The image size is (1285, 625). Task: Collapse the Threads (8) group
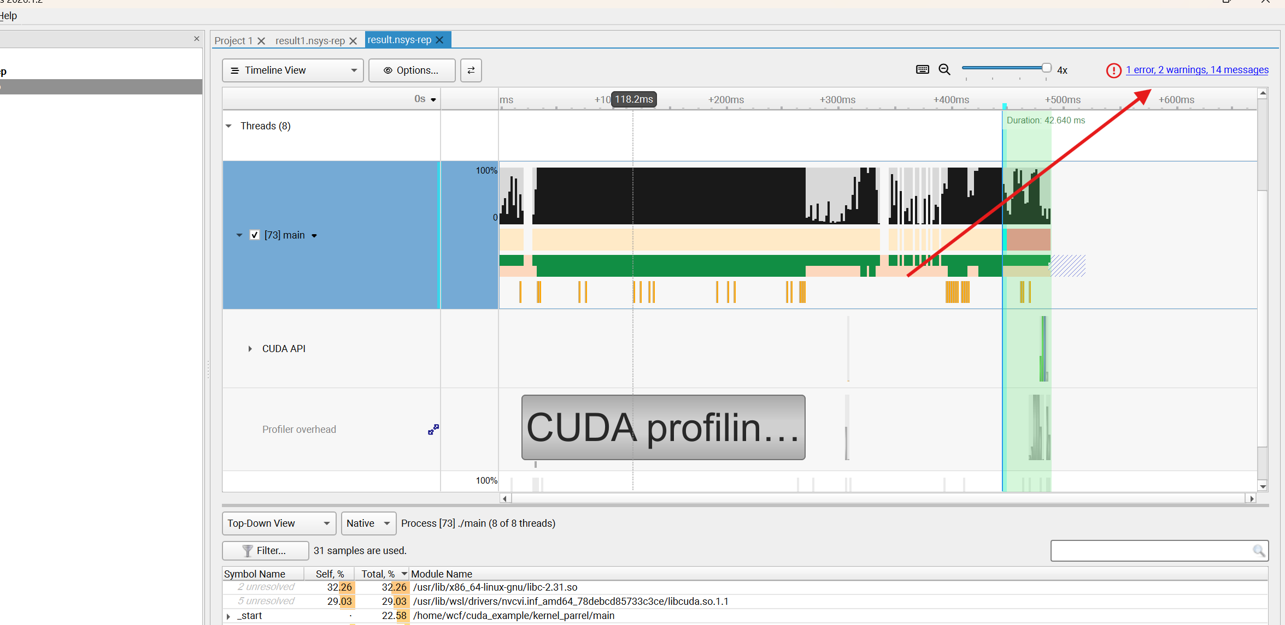point(228,126)
